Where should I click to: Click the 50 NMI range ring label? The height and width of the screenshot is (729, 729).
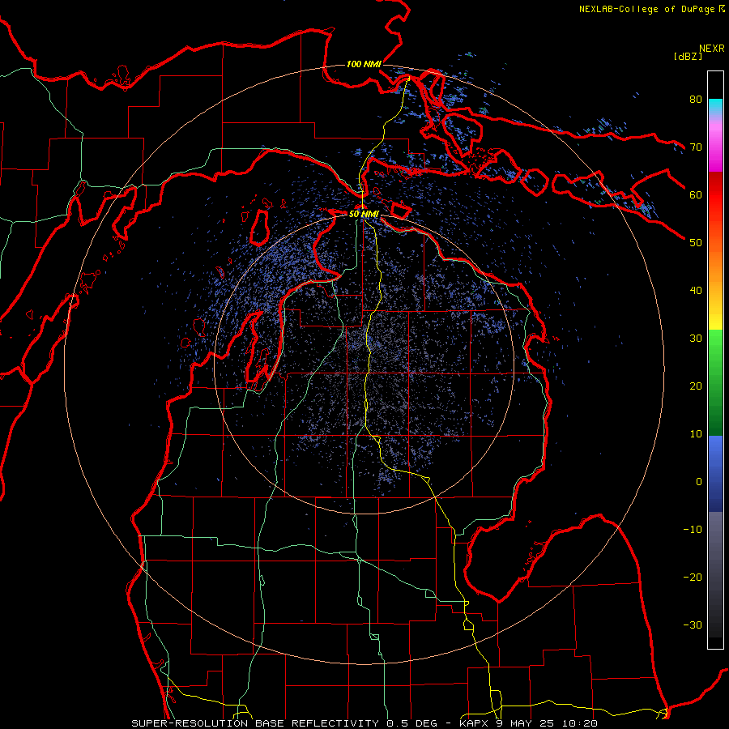click(364, 214)
